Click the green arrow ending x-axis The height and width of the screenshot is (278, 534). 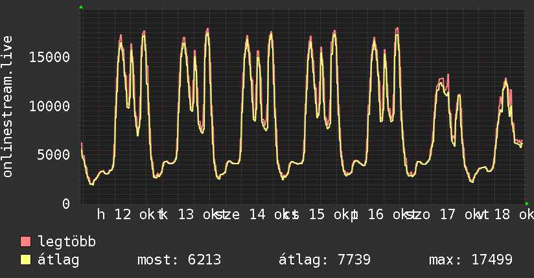pyautogui.click(x=527, y=204)
